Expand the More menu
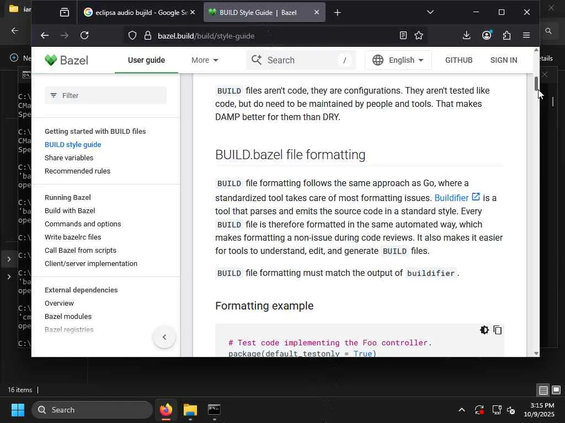This screenshot has height=423, width=565. point(205,60)
